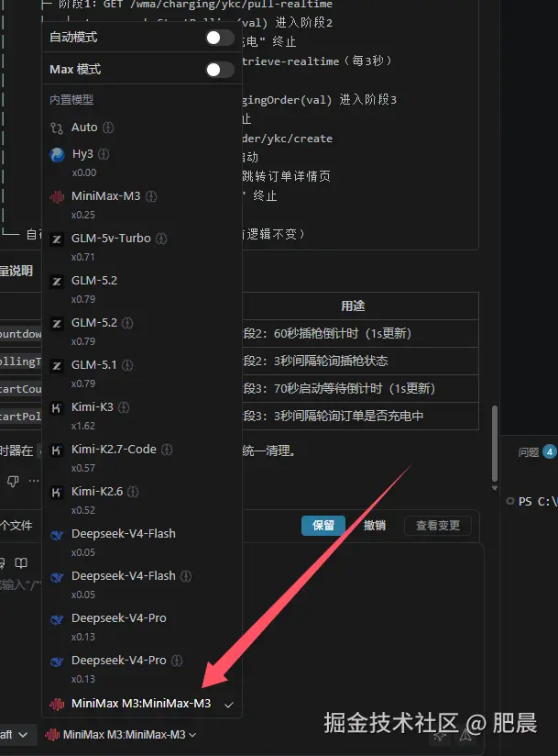Select the Auto model entry
The width and height of the screenshot is (558, 756).
[x=142, y=128]
